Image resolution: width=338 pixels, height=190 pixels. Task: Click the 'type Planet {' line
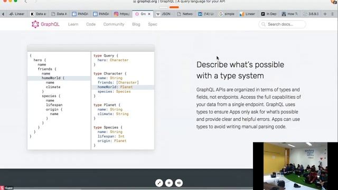click(107, 105)
